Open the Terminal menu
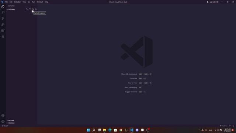This screenshot has width=236, height=133. click(40, 2)
